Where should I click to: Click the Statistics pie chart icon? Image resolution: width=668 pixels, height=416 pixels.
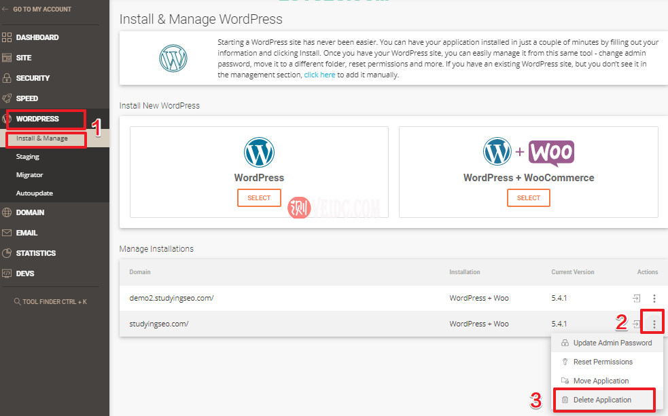pos(7,253)
